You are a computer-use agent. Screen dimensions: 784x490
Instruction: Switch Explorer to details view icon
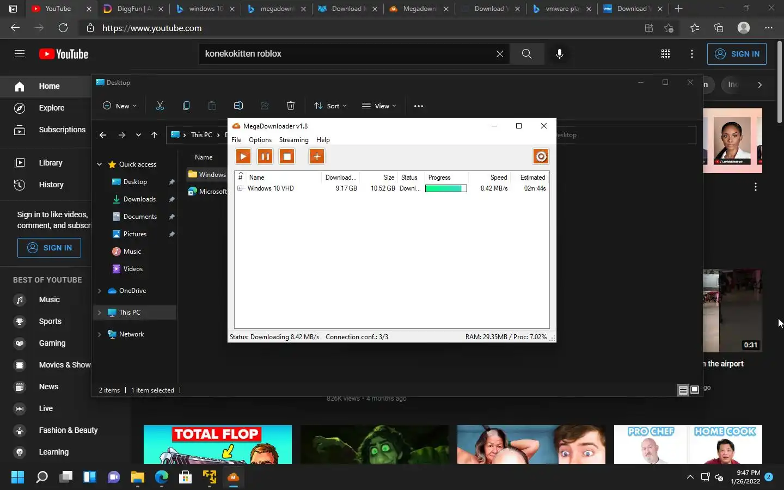pyautogui.click(x=683, y=390)
